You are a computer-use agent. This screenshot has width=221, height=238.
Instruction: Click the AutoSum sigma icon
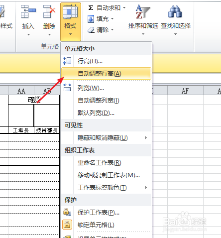click(91, 7)
